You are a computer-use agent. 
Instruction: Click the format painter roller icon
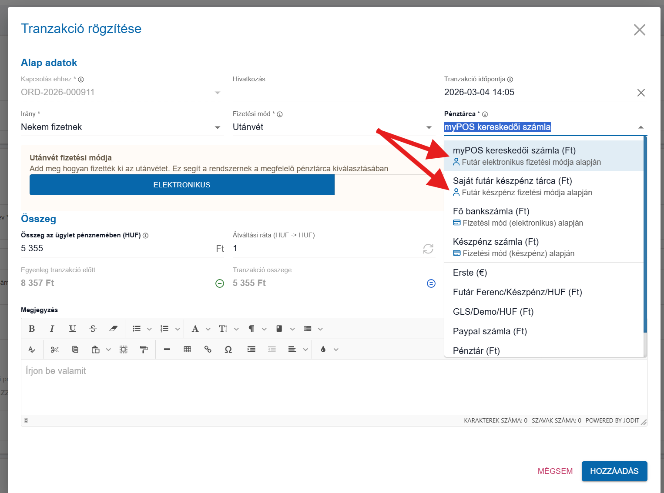pyautogui.click(x=144, y=350)
